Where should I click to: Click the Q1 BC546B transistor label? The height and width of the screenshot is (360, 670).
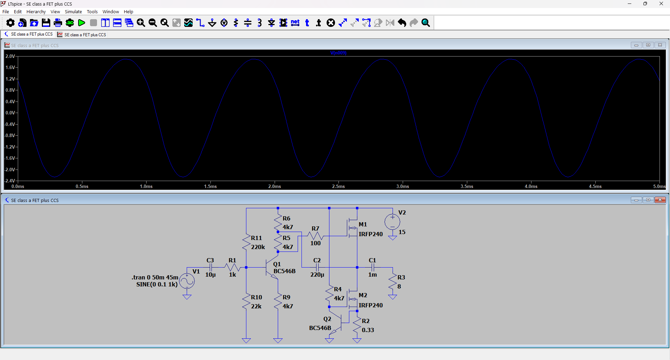(284, 271)
